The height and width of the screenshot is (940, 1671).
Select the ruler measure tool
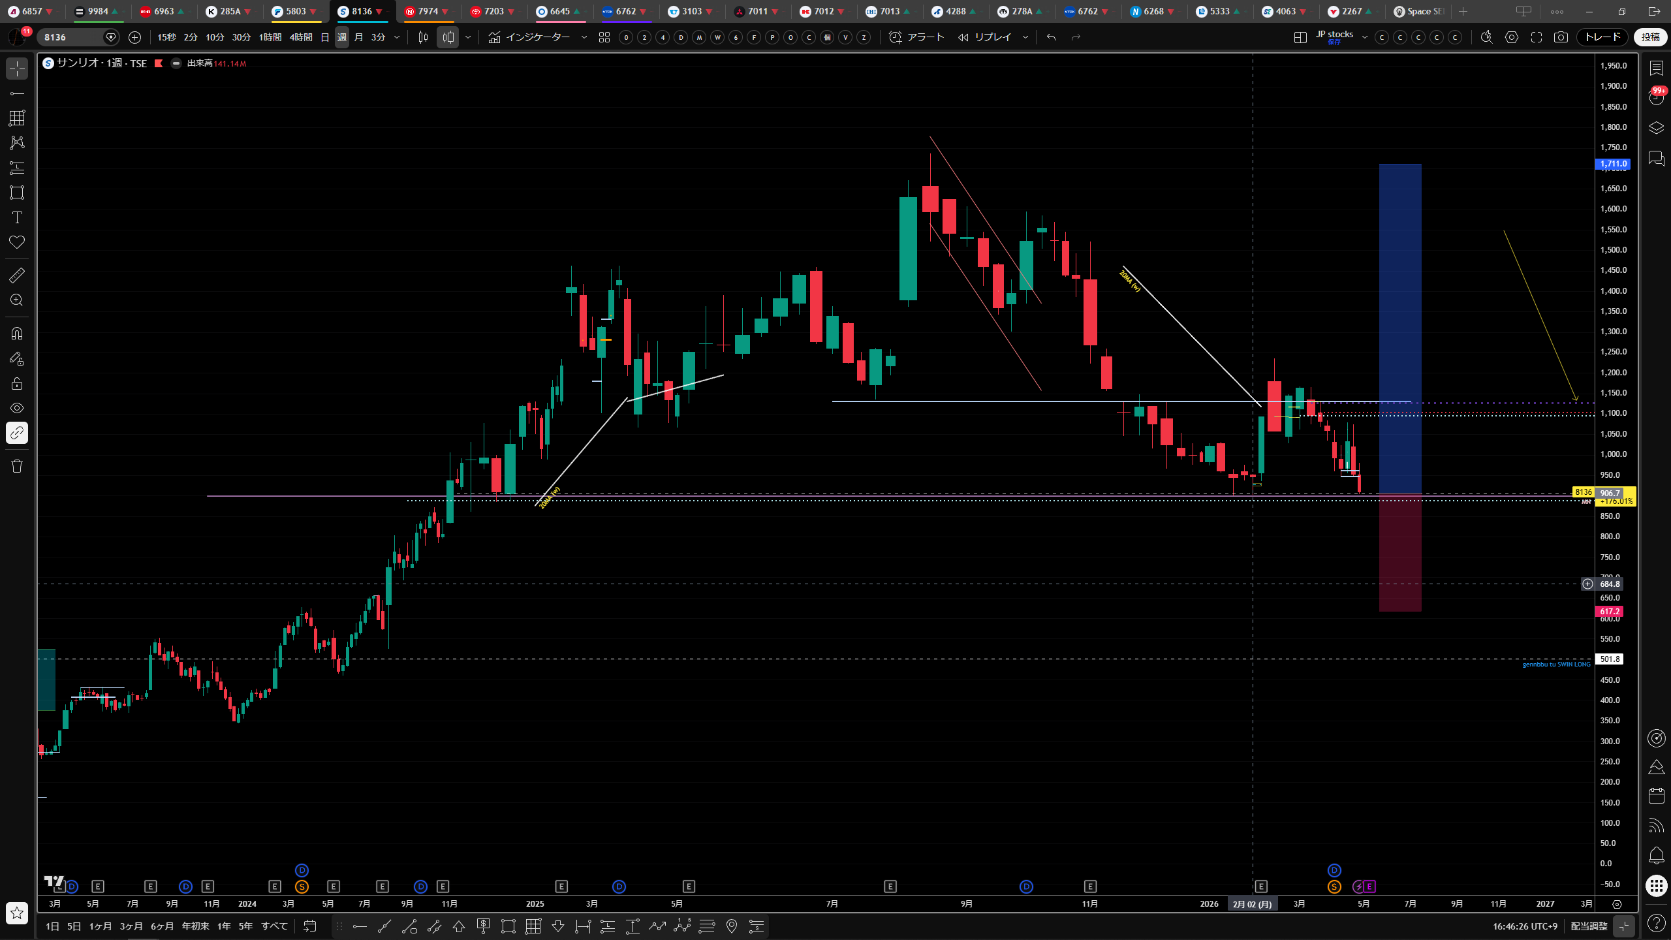[x=17, y=275]
